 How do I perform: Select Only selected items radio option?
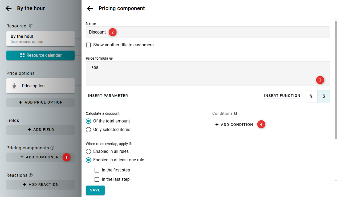point(88,130)
